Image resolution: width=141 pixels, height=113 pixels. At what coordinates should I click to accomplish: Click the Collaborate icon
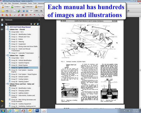[24, 7]
